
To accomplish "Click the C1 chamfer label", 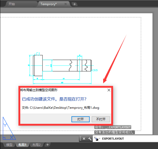I will (x=38, y=54).
